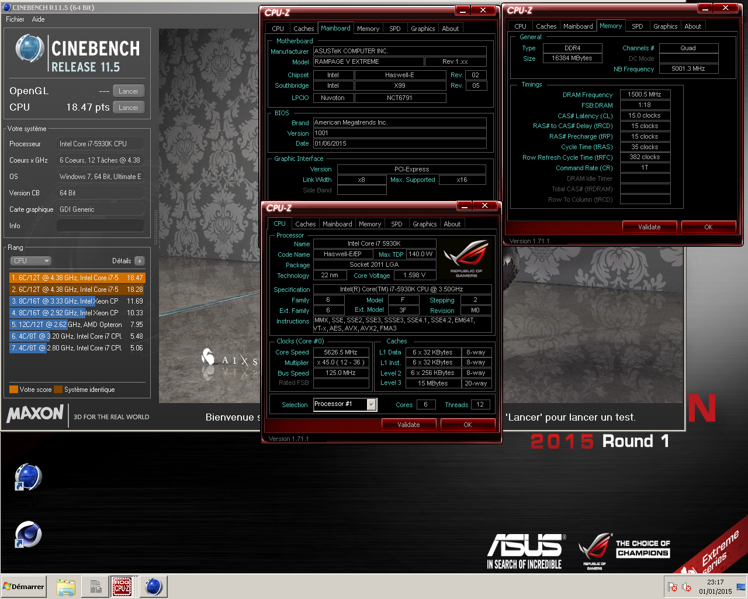Click the Système identique brown legend swatch
This screenshot has height=599, width=748.
pyautogui.click(x=58, y=390)
